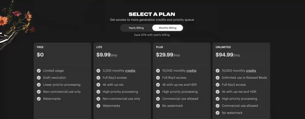Click the Save 20% with yearly billing text
305x119 pixels.
152,35
